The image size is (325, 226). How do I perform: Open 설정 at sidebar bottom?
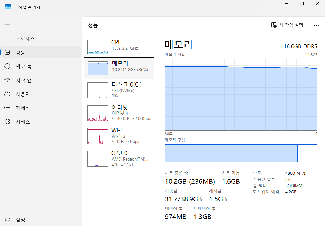(x=40, y=219)
